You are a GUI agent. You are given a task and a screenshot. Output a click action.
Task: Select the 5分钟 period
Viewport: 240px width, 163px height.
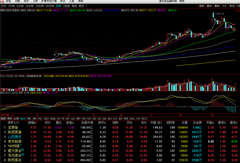tap(20, 6)
